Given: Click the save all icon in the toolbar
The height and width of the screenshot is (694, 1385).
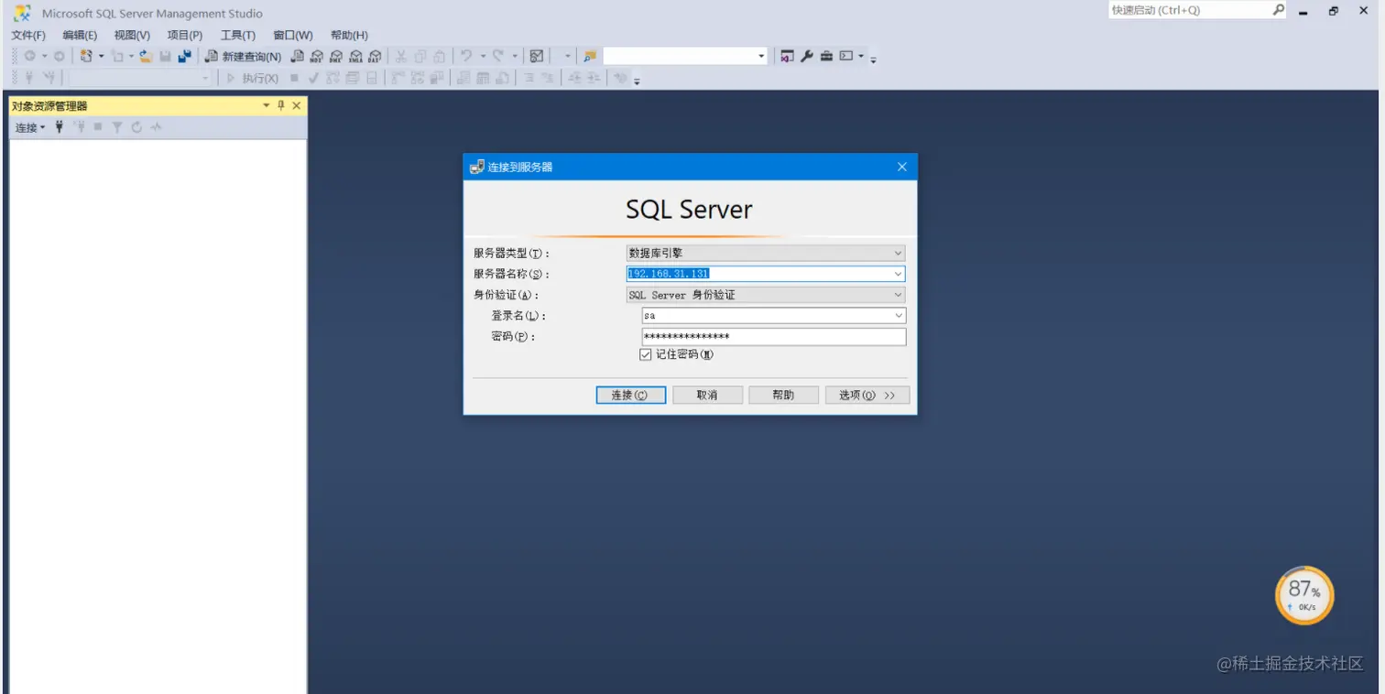Looking at the screenshot, I should [x=185, y=57].
